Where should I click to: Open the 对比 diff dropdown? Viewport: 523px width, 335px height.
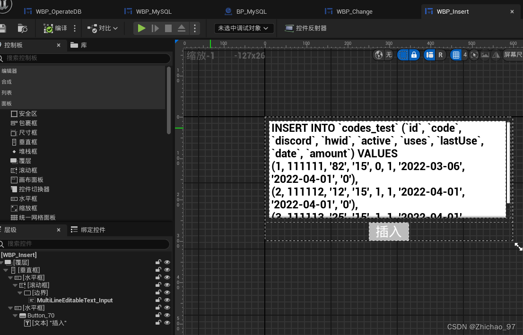click(102, 28)
